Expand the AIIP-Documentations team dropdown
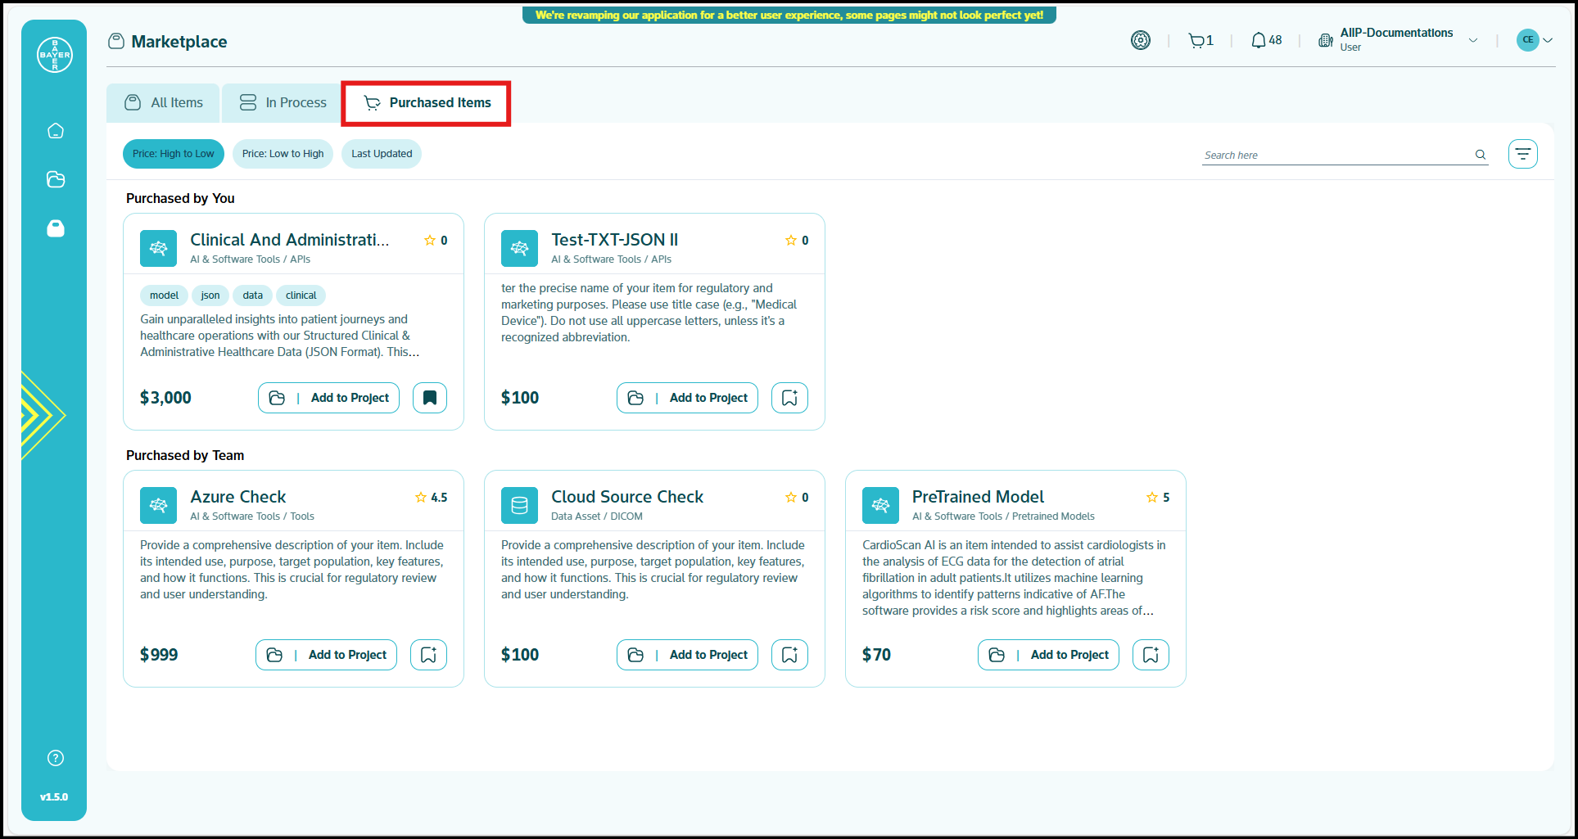This screenshot has height=839, width=1578. point(1473,40)
